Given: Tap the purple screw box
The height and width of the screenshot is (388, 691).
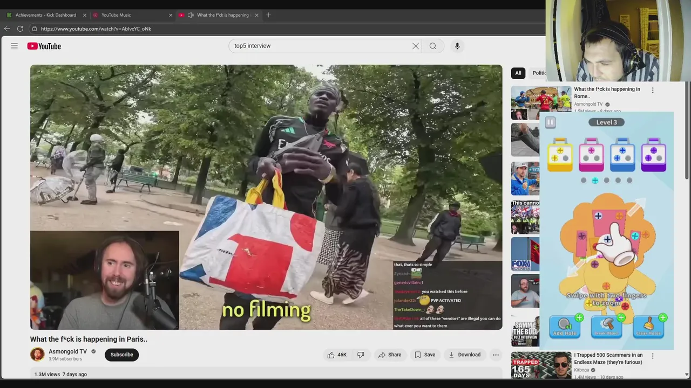Looking at the screenshot, I should 654,155.
